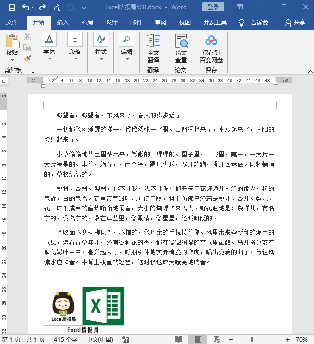Click the vertical ruler top margin area
The image size is (314, 344).
coord(4,101)
